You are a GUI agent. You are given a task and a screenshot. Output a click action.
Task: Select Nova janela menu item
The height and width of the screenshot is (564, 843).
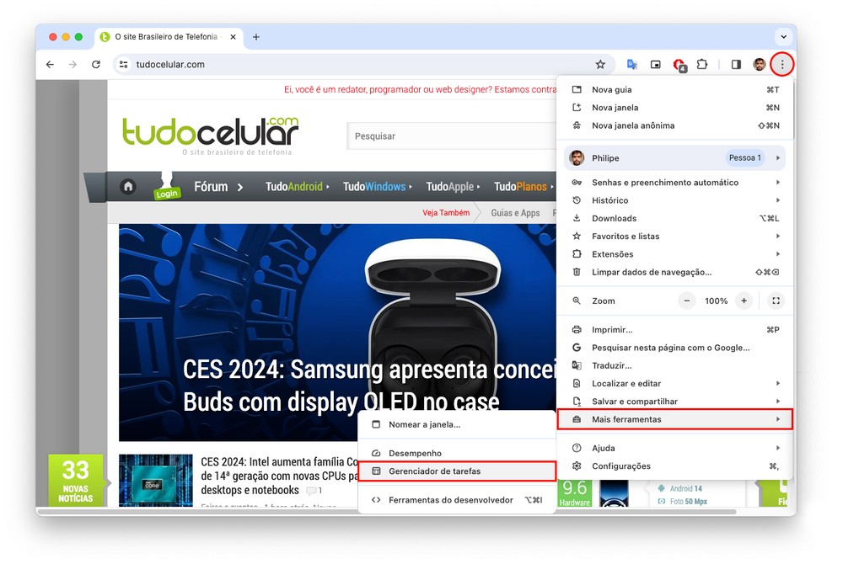(x=674, y=107)
